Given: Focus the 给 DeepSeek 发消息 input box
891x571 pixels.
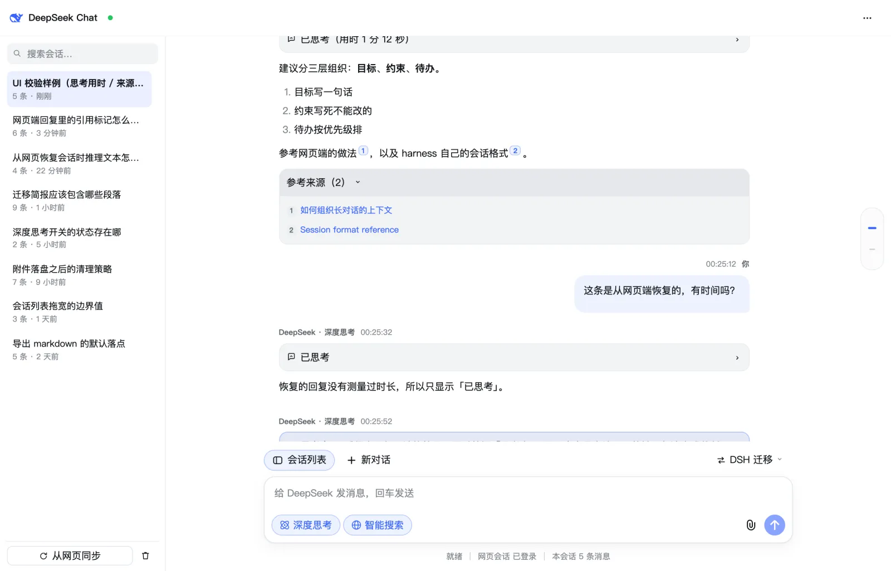Looking at the screenshot, I should point(528,493).
